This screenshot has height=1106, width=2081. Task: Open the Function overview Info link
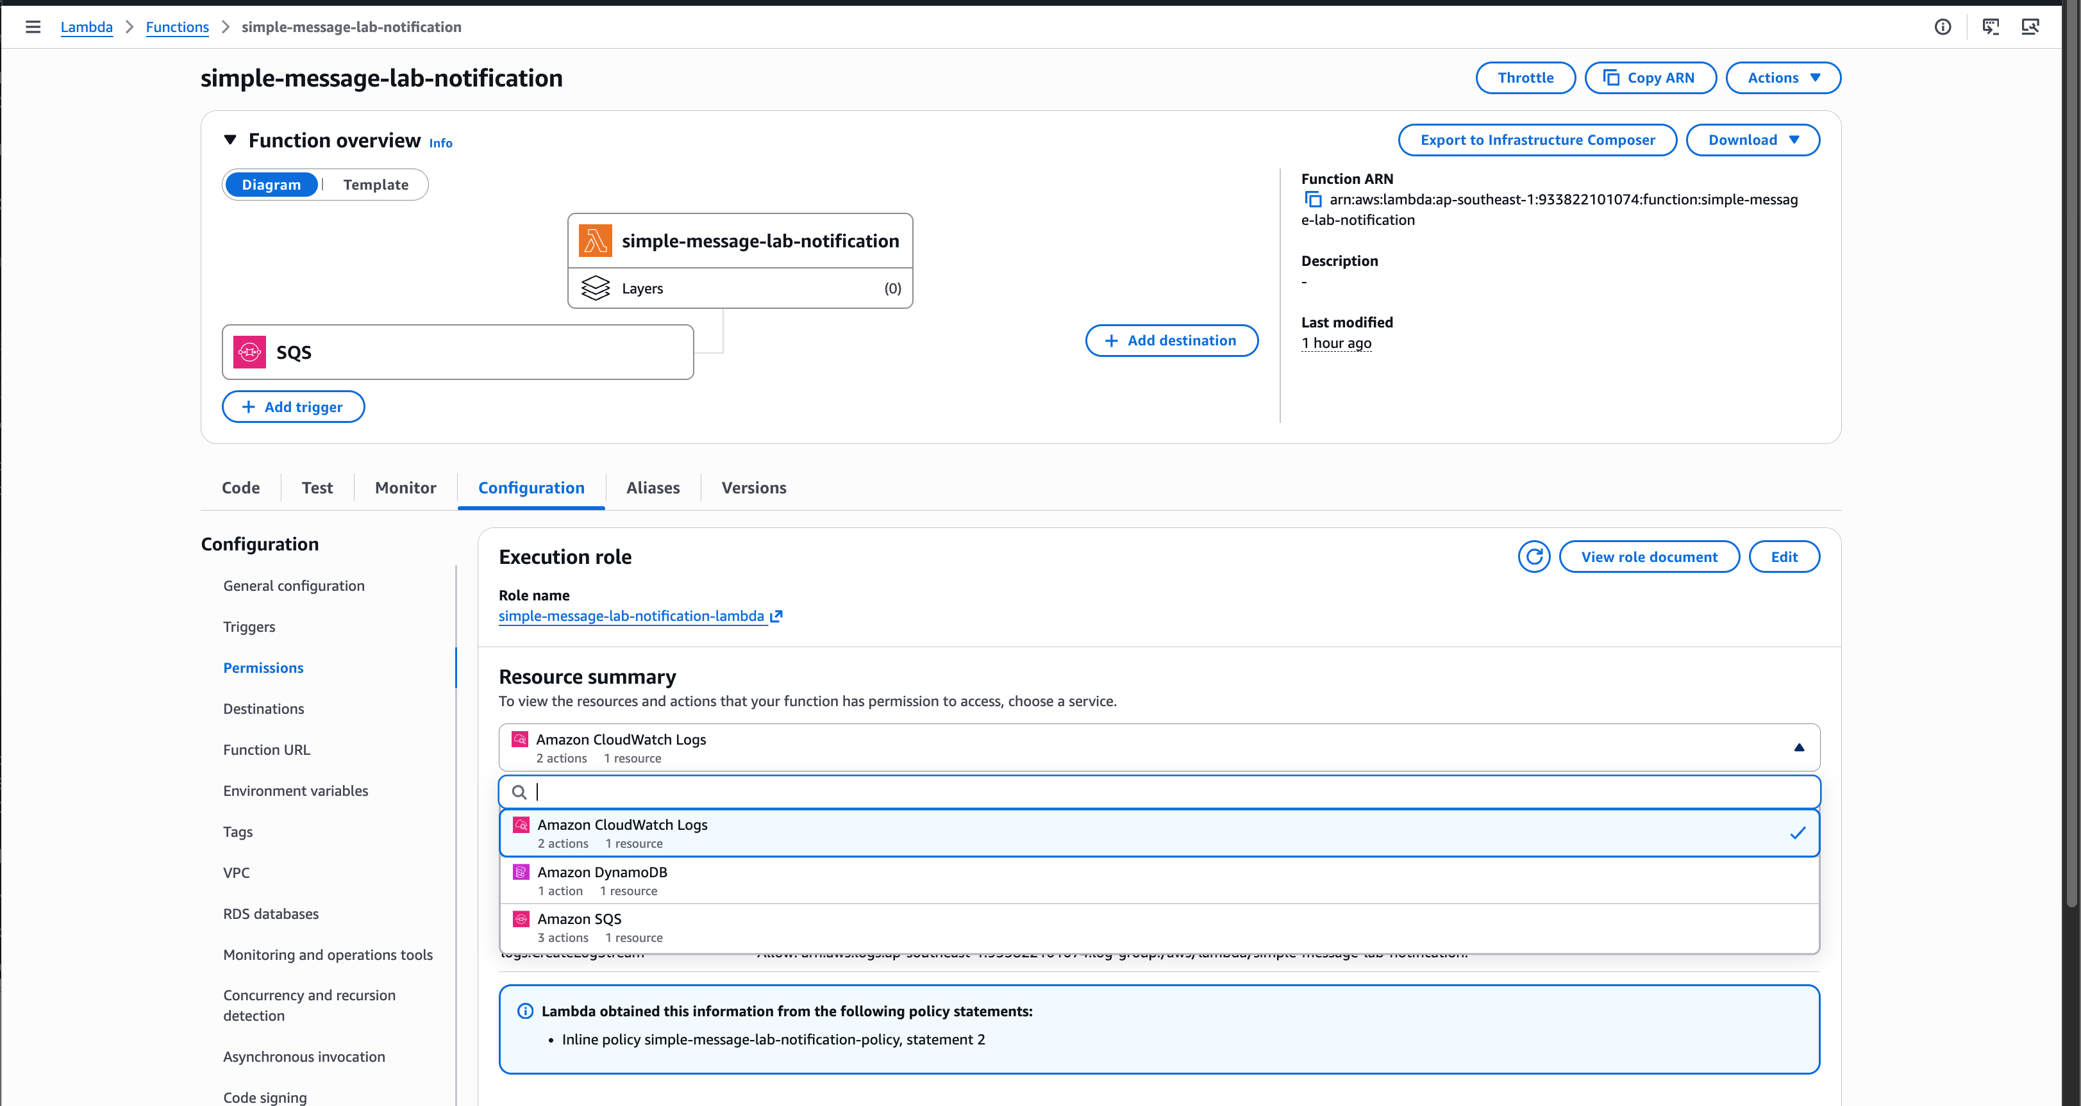point(440,143)
